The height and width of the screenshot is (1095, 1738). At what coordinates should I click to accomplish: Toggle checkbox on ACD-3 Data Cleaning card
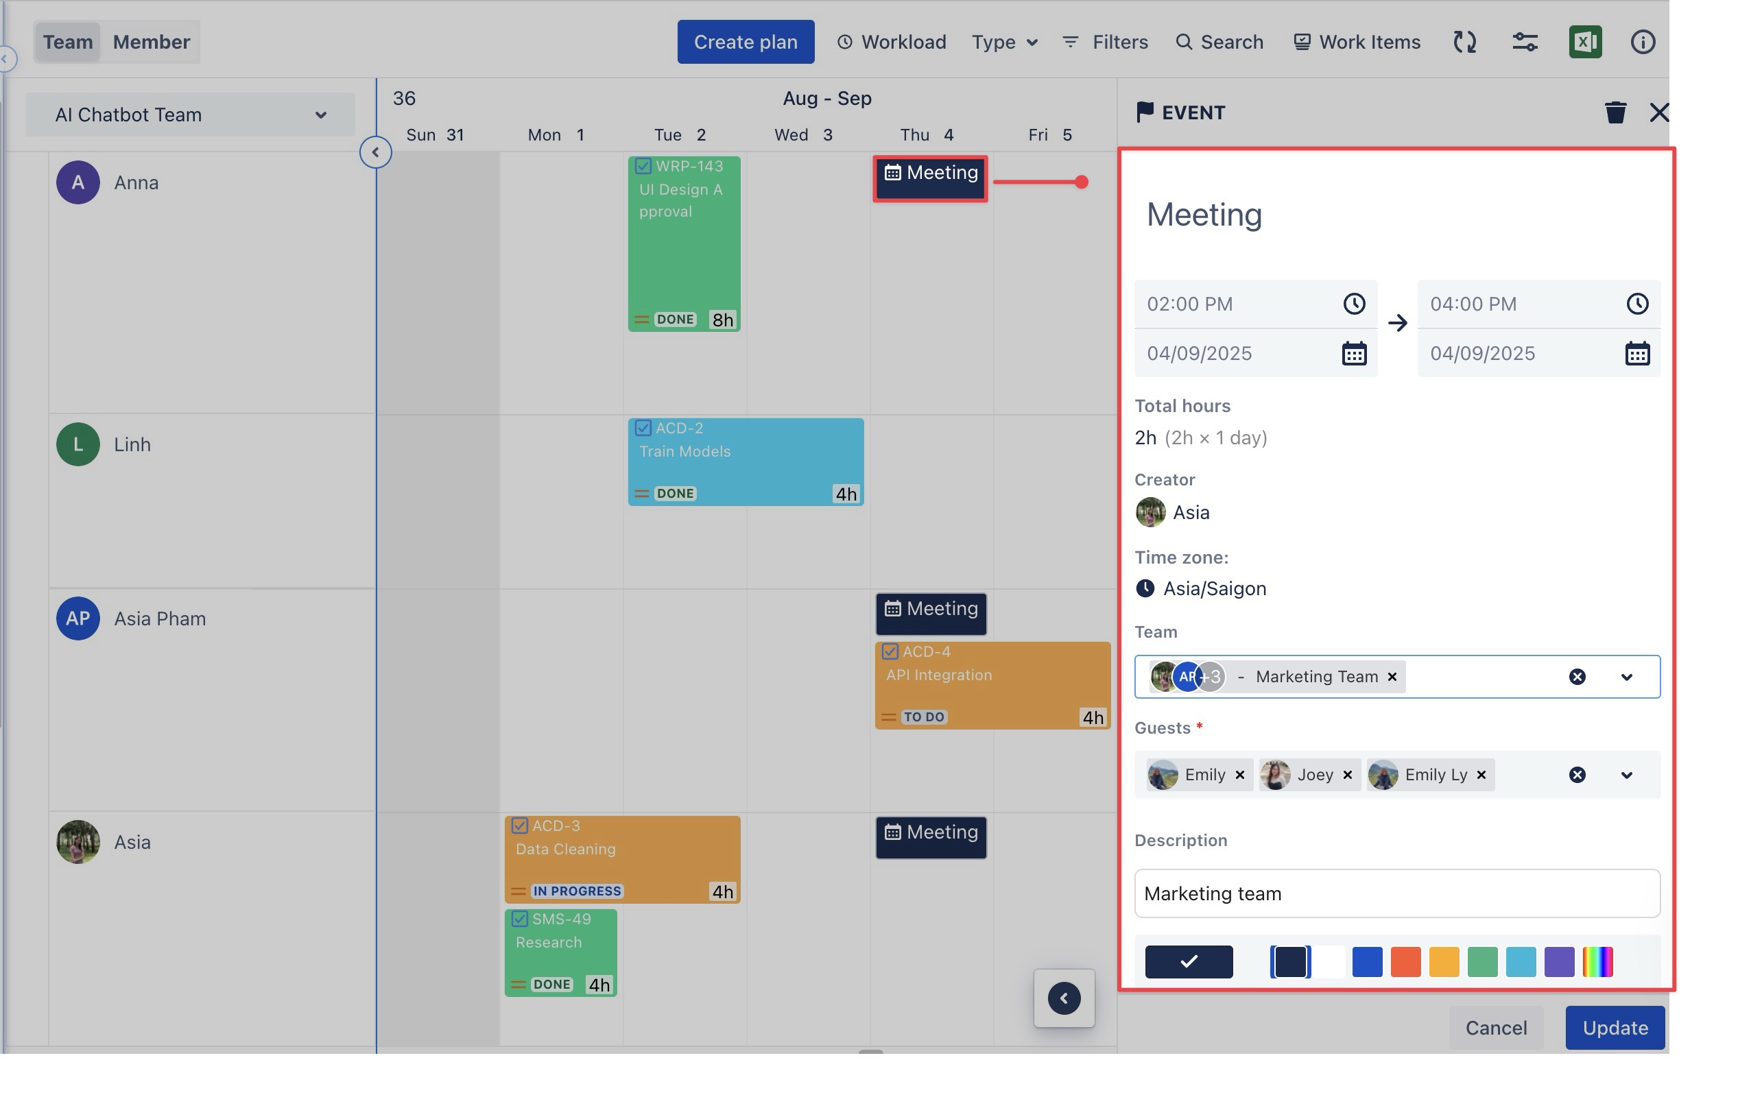[x=519, y=826]
